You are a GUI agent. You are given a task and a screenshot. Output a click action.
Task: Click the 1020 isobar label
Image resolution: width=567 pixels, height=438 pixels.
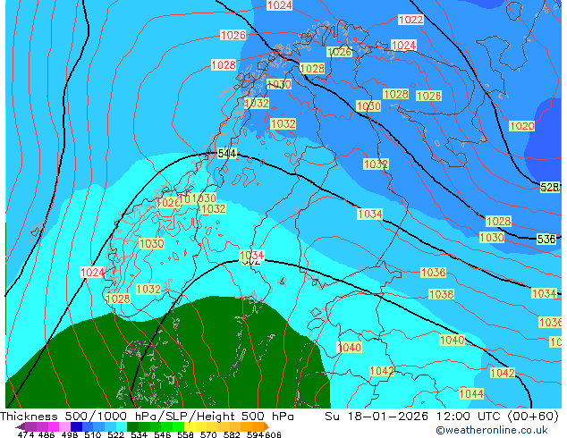(521, 126)
